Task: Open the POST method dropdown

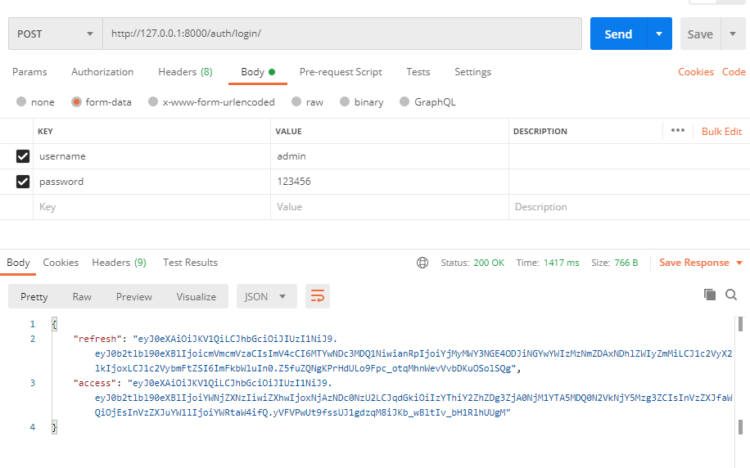Action: (56, 34)
